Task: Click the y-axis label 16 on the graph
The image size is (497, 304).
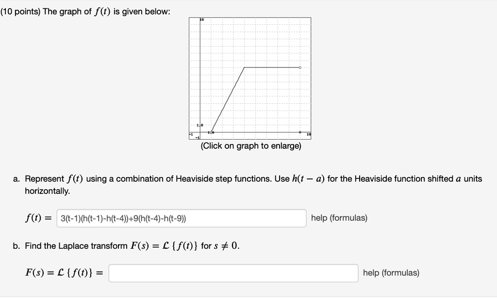Action: 201,18
